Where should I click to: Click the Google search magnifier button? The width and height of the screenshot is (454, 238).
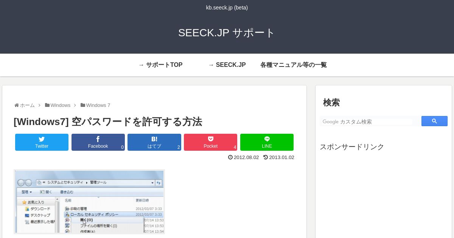tap(434, 121)
